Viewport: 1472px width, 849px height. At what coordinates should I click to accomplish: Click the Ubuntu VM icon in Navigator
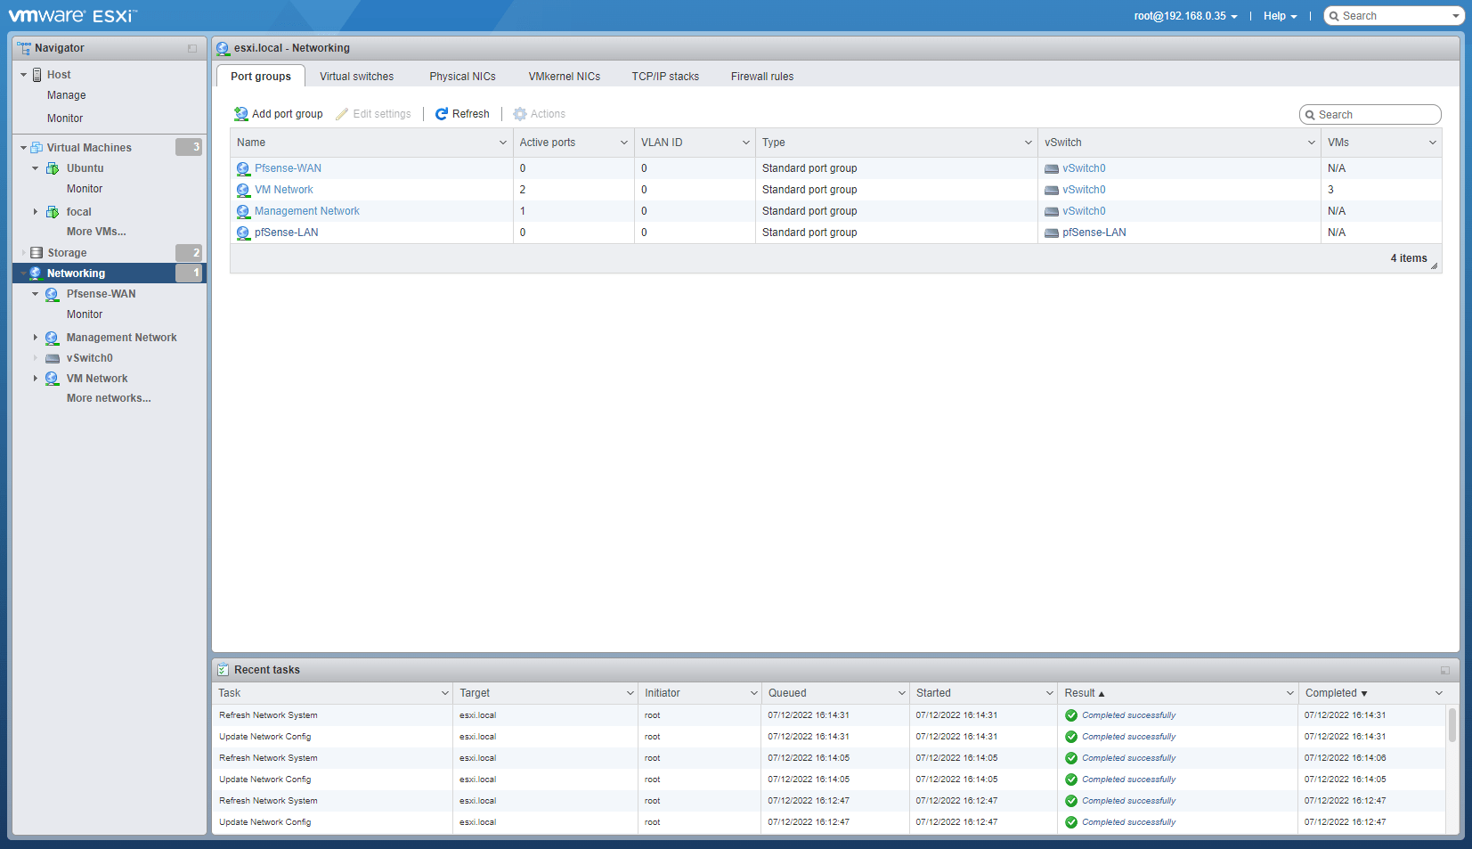53,168
